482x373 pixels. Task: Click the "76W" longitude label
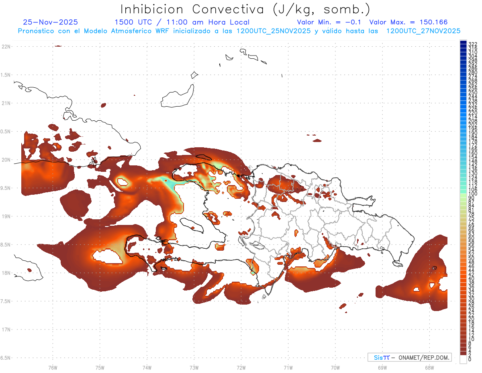click(x=53, y=367)
